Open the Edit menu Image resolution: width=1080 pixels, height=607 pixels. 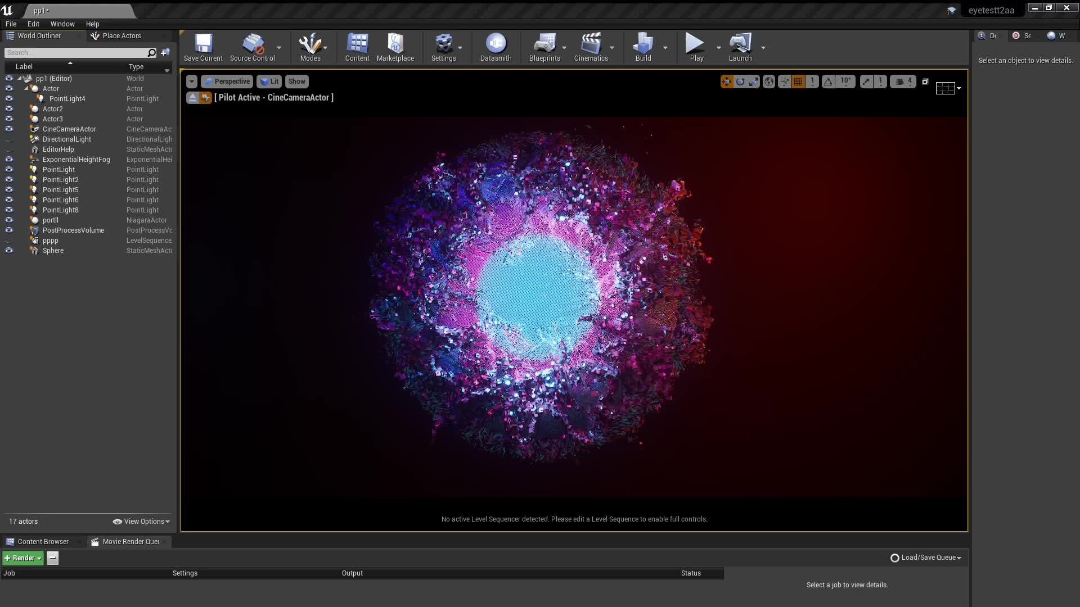(33, 24)
